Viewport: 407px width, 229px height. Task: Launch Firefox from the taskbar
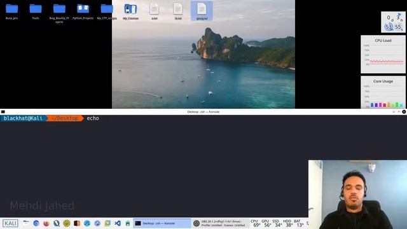pos(46,223)
